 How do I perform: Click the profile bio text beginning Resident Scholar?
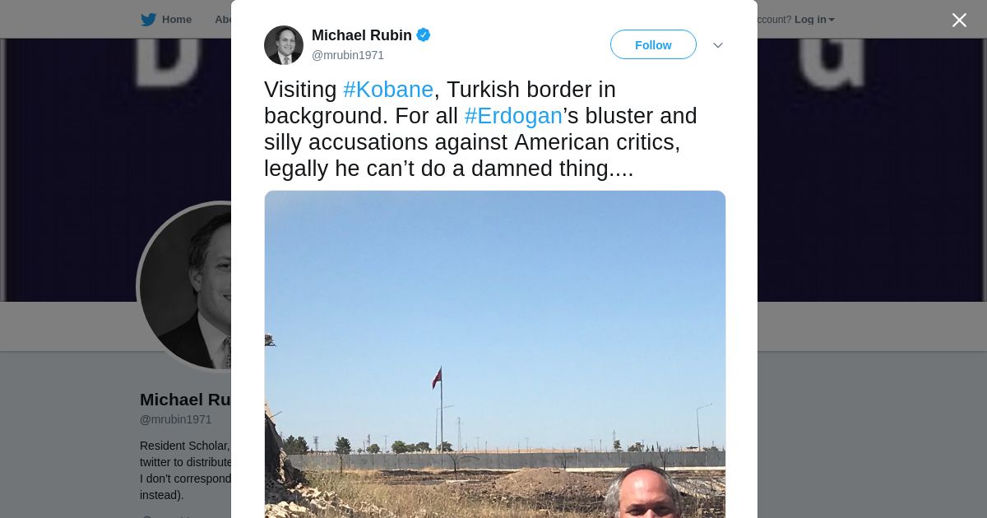(185, 470)
